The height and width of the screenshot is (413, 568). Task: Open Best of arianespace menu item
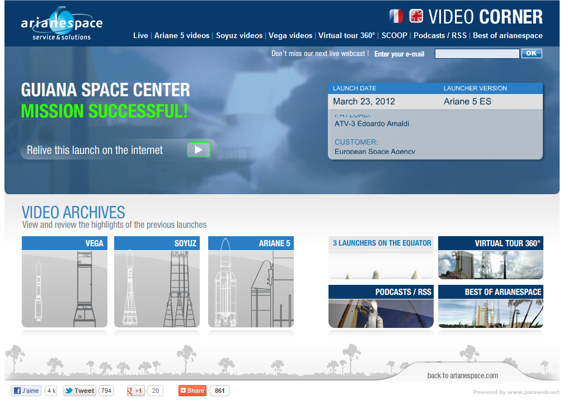[508, 35]
